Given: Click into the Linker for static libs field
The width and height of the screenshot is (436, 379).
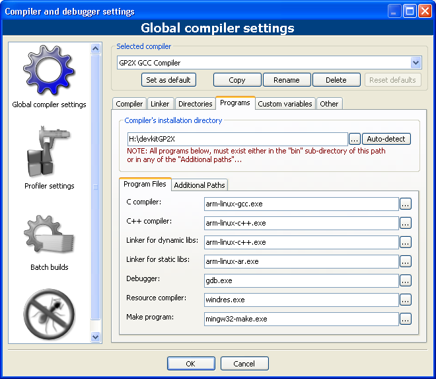Looking at the screenshot, I should (x=301, y=261).
